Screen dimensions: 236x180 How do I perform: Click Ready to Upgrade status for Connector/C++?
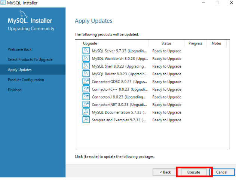click(x=167, y=89)
